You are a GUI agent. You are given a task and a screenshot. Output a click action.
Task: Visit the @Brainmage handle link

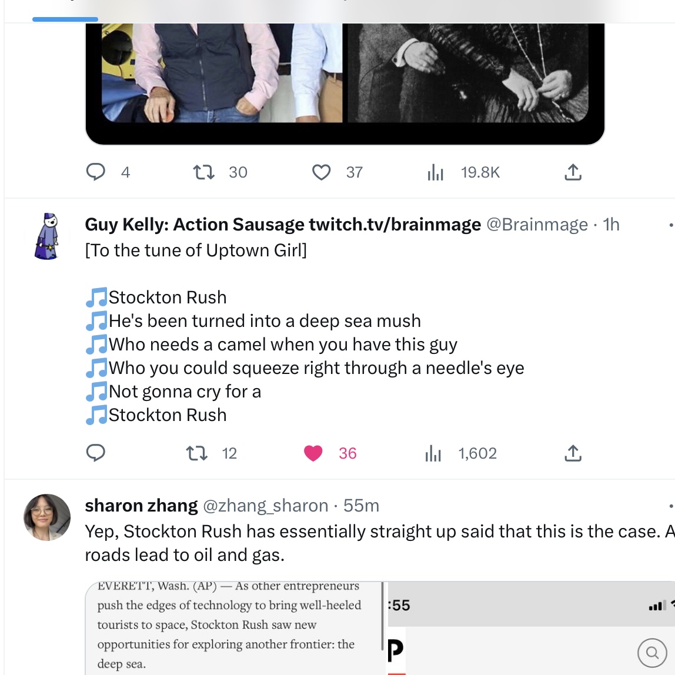pyautogui.click(x=537, y=225)
